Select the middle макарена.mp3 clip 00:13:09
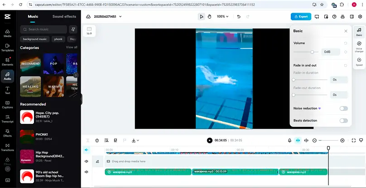 (x=235, y=172)
